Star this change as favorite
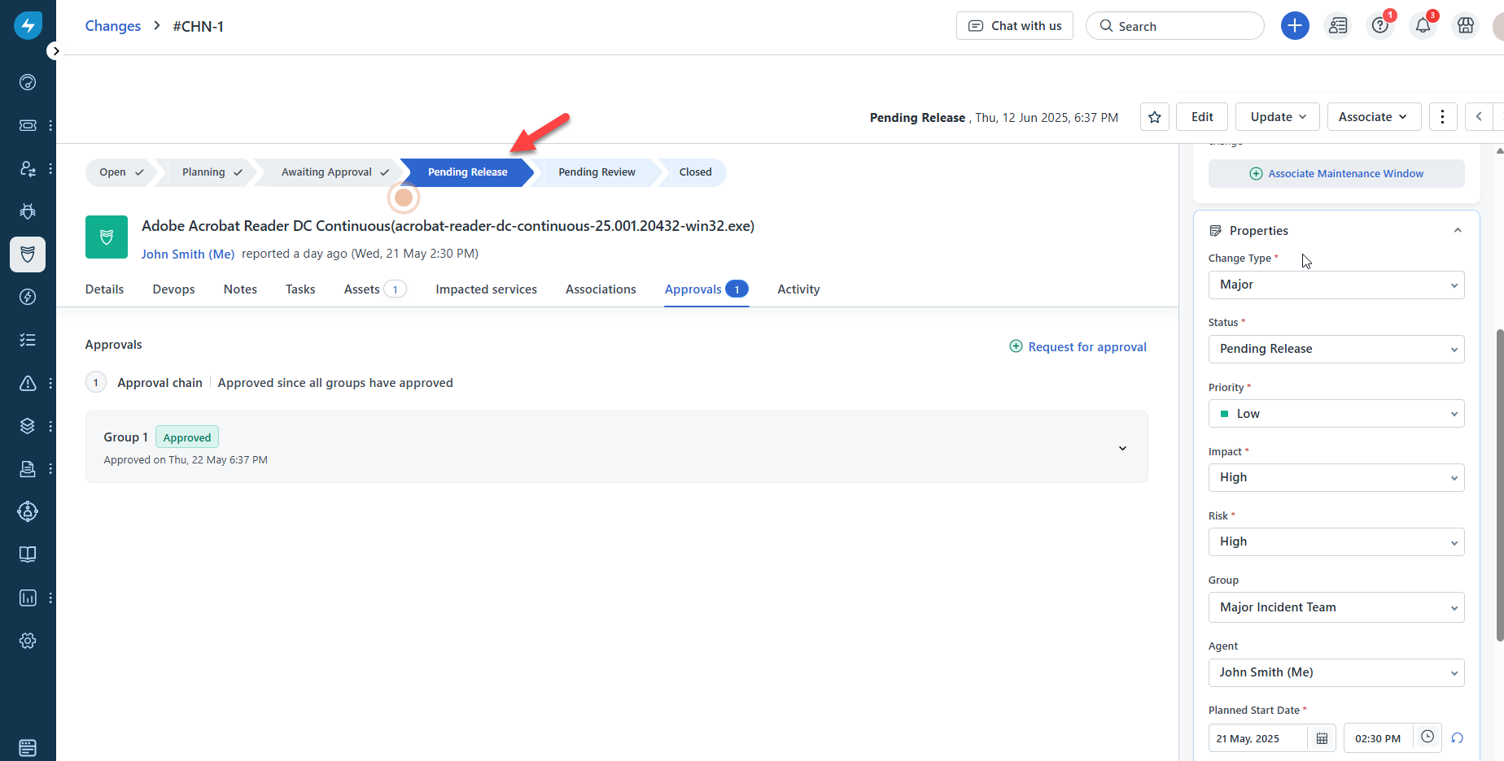 (1154, 117)
